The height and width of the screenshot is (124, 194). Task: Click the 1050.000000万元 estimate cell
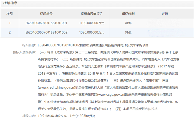[92, 32]
